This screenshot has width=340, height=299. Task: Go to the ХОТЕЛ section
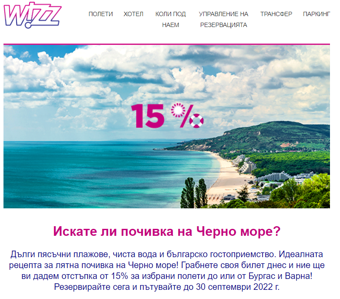[133, 14]
